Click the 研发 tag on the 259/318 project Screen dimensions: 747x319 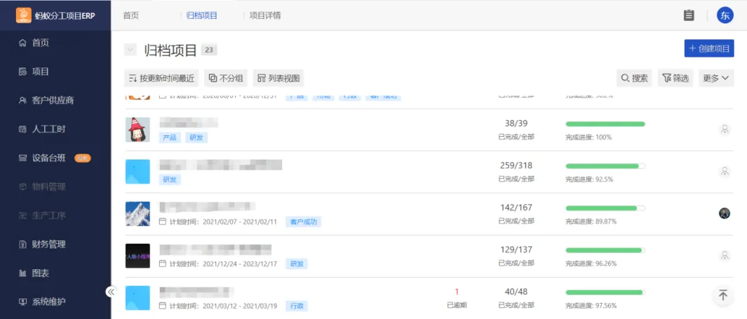click(169, 180)
